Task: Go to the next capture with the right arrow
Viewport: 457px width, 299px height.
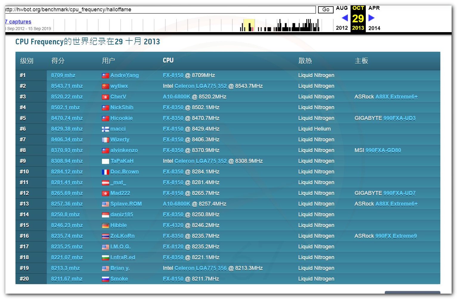Action: coord(371,18)
